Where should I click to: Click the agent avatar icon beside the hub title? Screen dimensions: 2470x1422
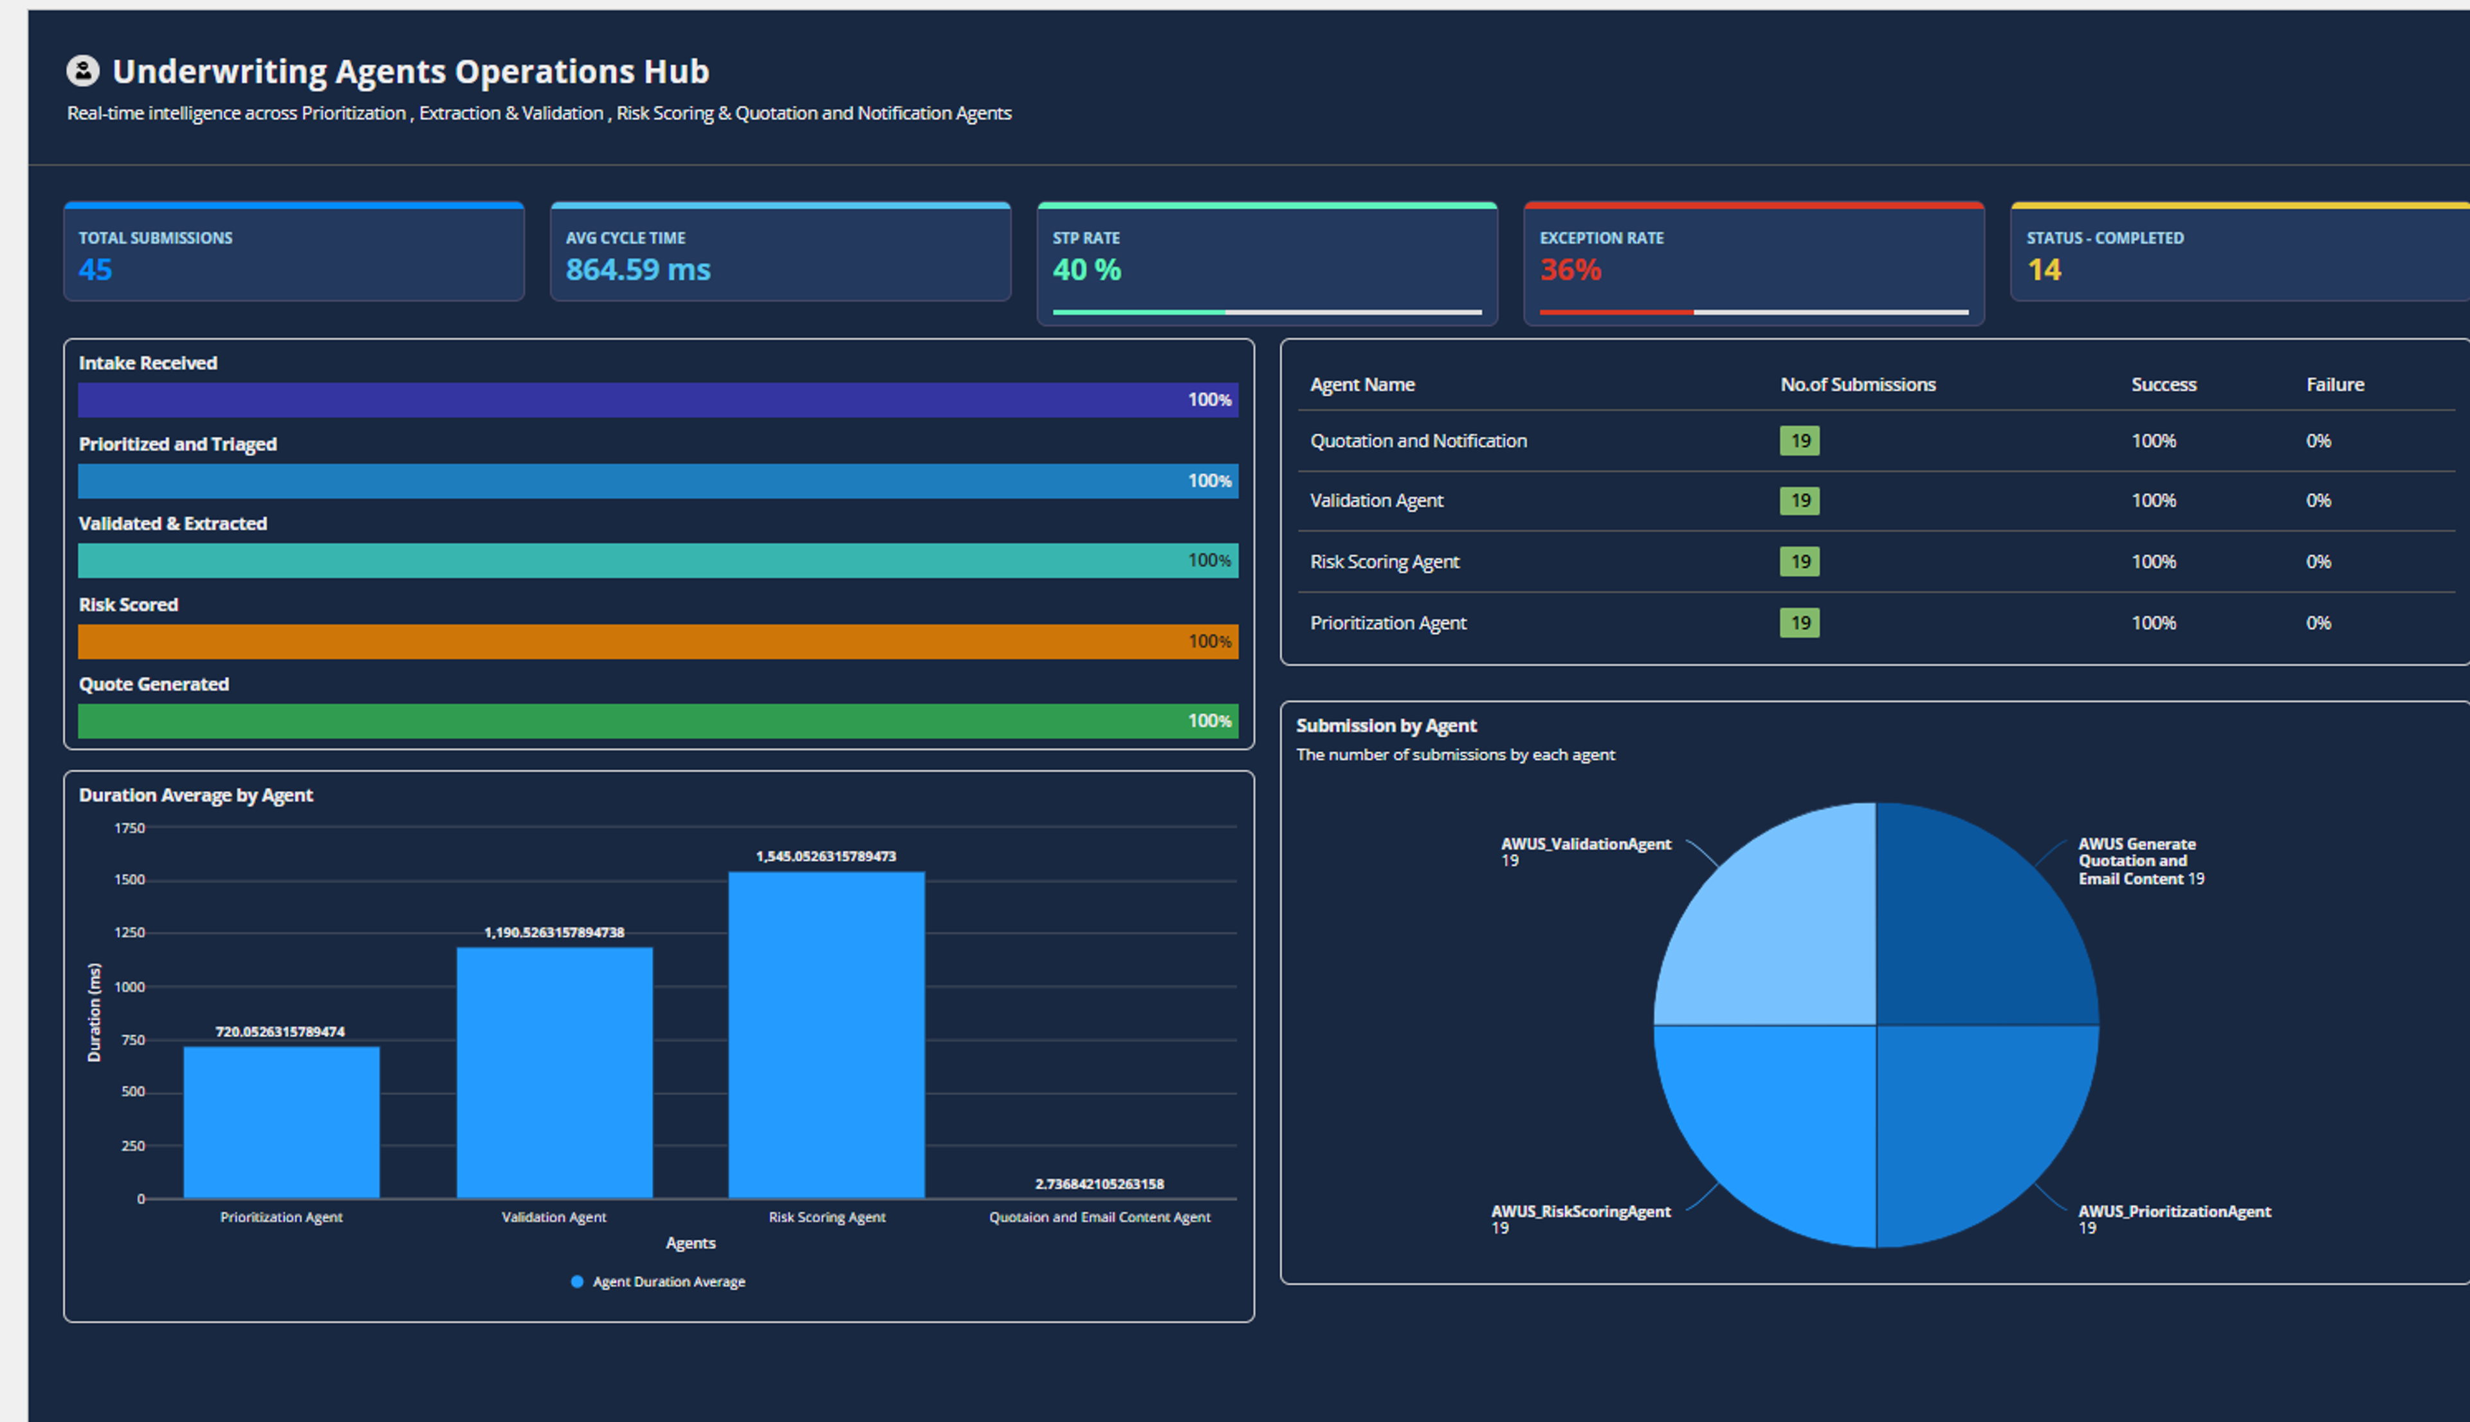(83, 70)
